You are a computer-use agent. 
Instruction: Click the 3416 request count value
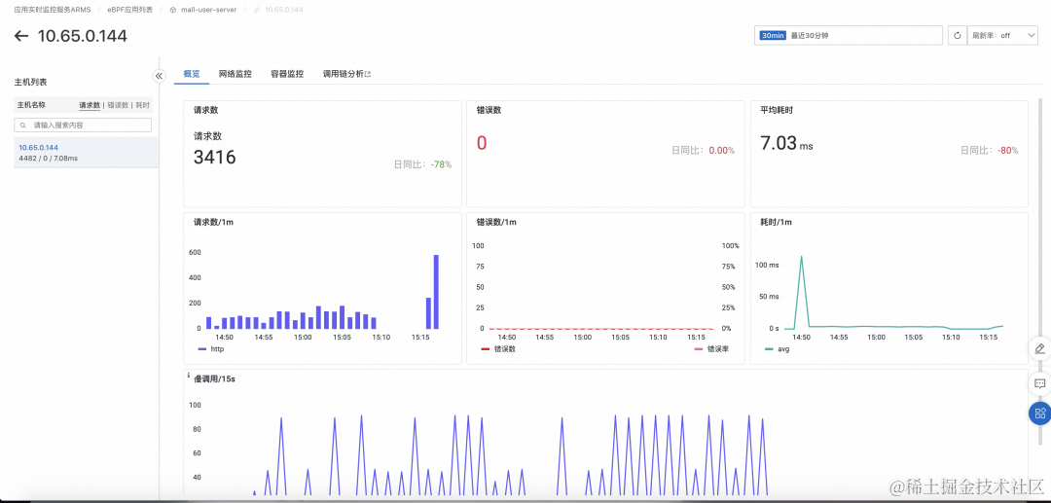click(214, 157)
